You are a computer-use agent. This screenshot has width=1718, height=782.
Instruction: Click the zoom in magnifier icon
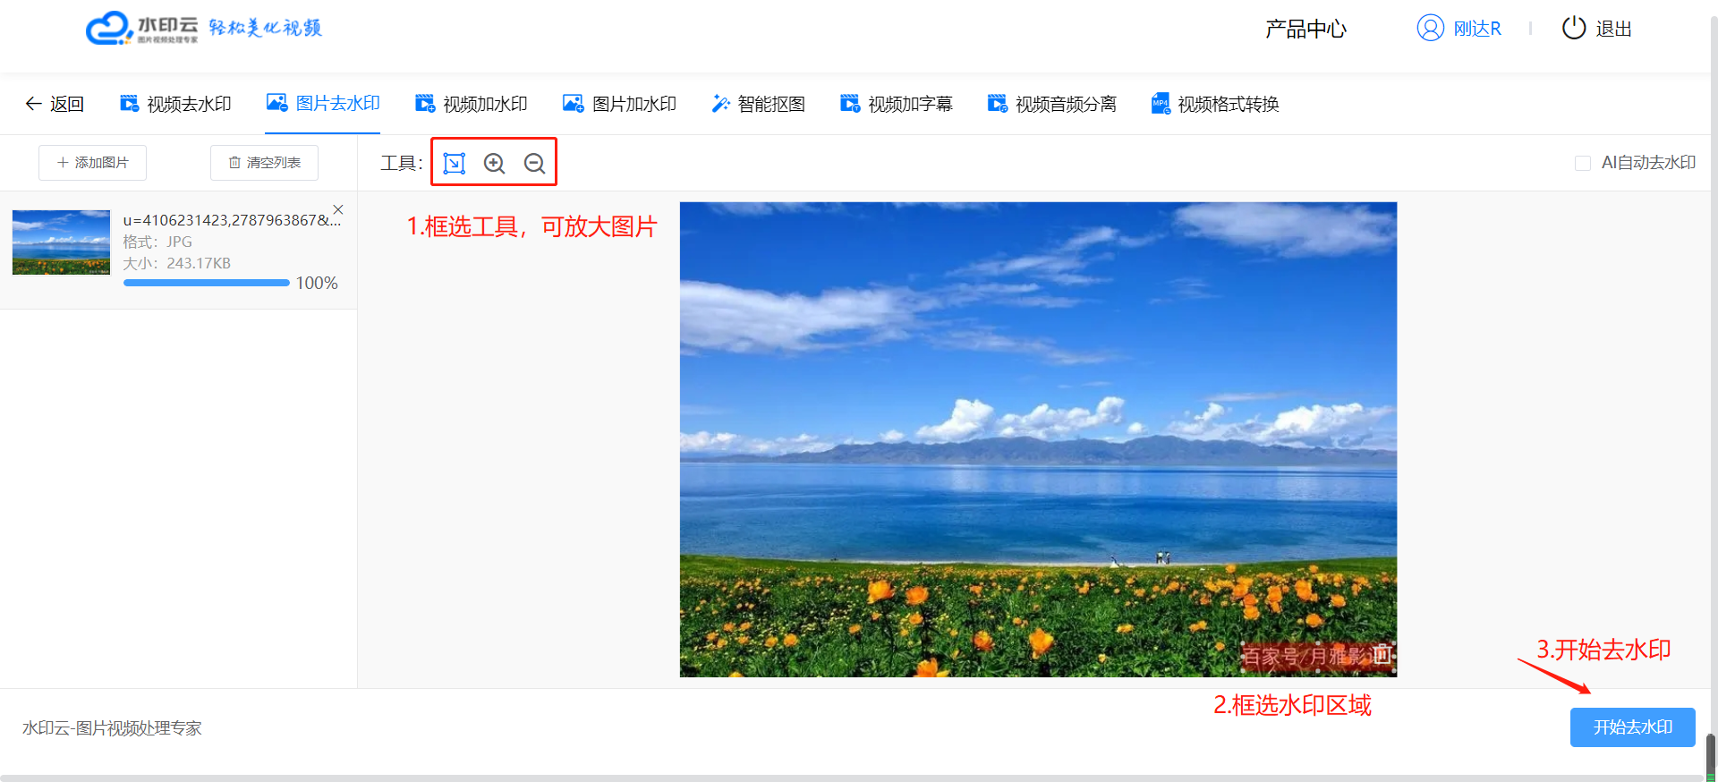coord(495,163)
